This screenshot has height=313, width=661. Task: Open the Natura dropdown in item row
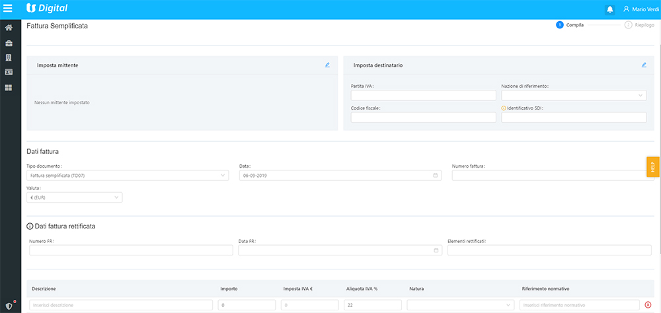460,305
